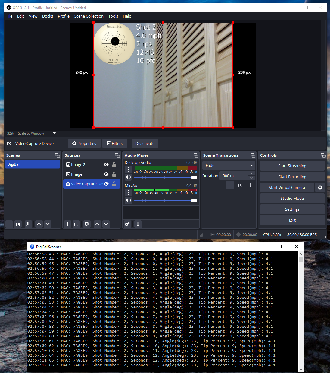
Task: Open advanced audio properties gears icon
Action: (x=128, y=224)
